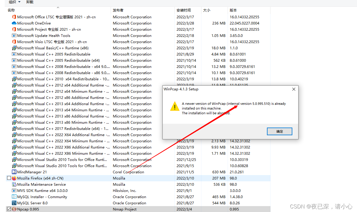Click the 8.0.26 version cell
This screenshot has height=212, width=357.
tap(235, 203)
